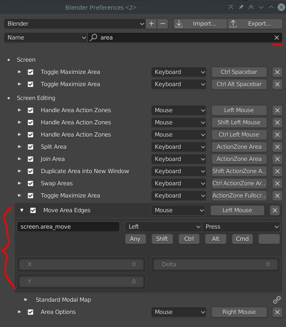Click the Delta value field
The image size is (286, 327).
click(215, 265)
